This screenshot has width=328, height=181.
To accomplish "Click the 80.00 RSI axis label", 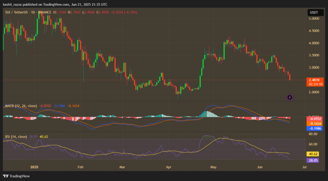I will click(313, 134).
